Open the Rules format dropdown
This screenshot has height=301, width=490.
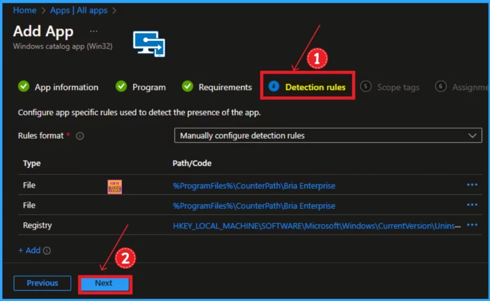(328, 136)
